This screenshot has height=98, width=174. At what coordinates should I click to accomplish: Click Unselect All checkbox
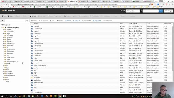click(x=86, y=20)
